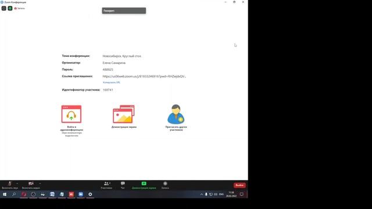Expand audio options arrow beside microphone
The height and width of the screenshot is (209, 372).
click(17, 183)
